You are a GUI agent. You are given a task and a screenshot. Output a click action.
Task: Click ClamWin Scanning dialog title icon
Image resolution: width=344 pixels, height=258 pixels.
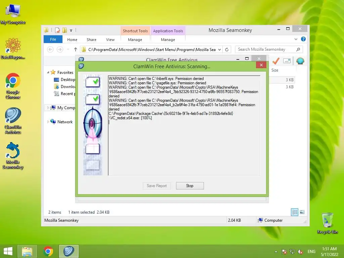coord(81,66)
